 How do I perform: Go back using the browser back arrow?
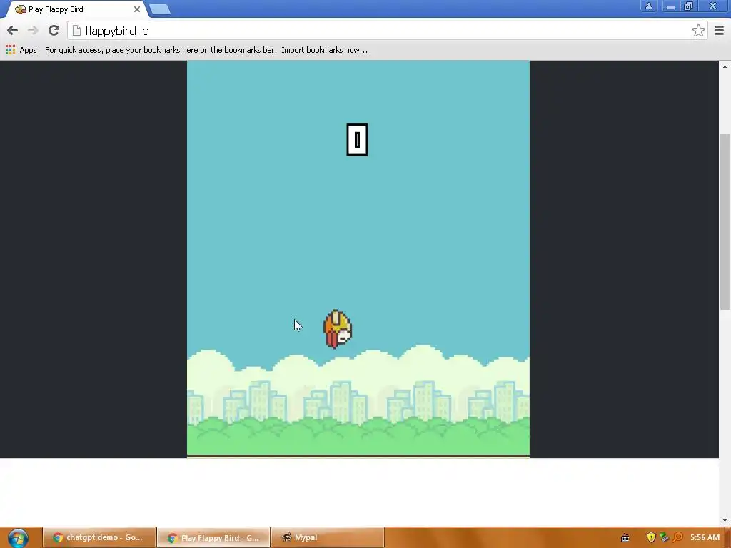pos(12,31)
